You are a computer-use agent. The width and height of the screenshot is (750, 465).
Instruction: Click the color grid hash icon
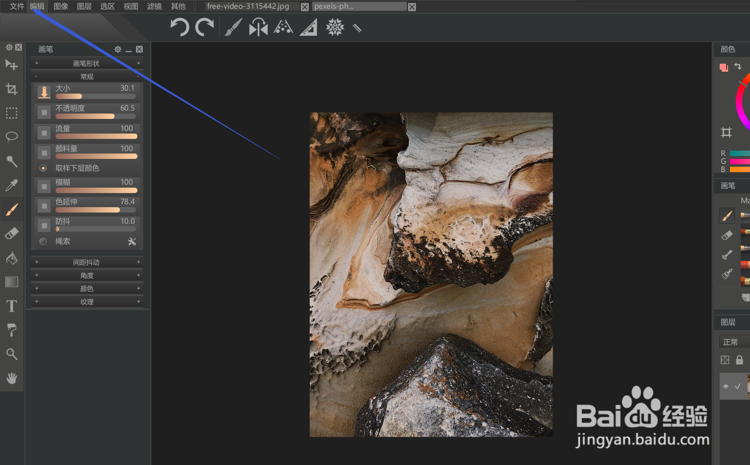pos(726,132)
